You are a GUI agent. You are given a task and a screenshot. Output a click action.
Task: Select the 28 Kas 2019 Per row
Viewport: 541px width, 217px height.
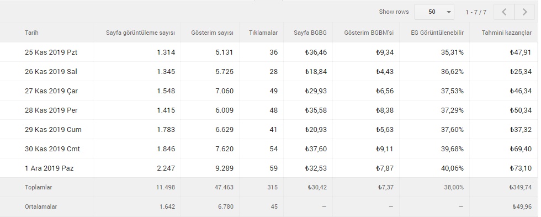269,110
